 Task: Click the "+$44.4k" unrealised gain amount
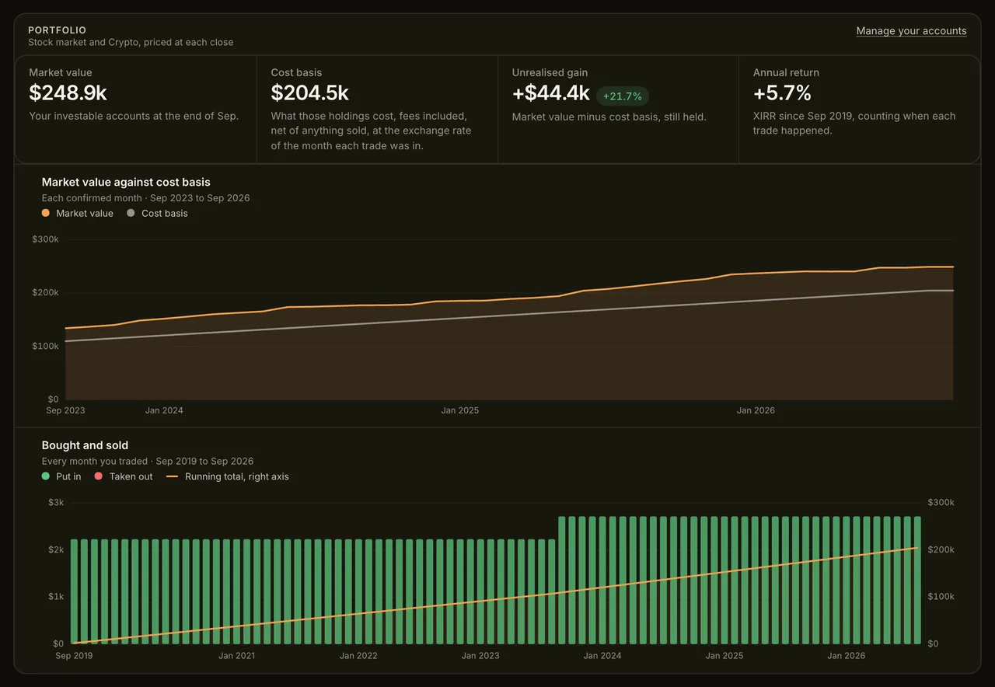551,93
